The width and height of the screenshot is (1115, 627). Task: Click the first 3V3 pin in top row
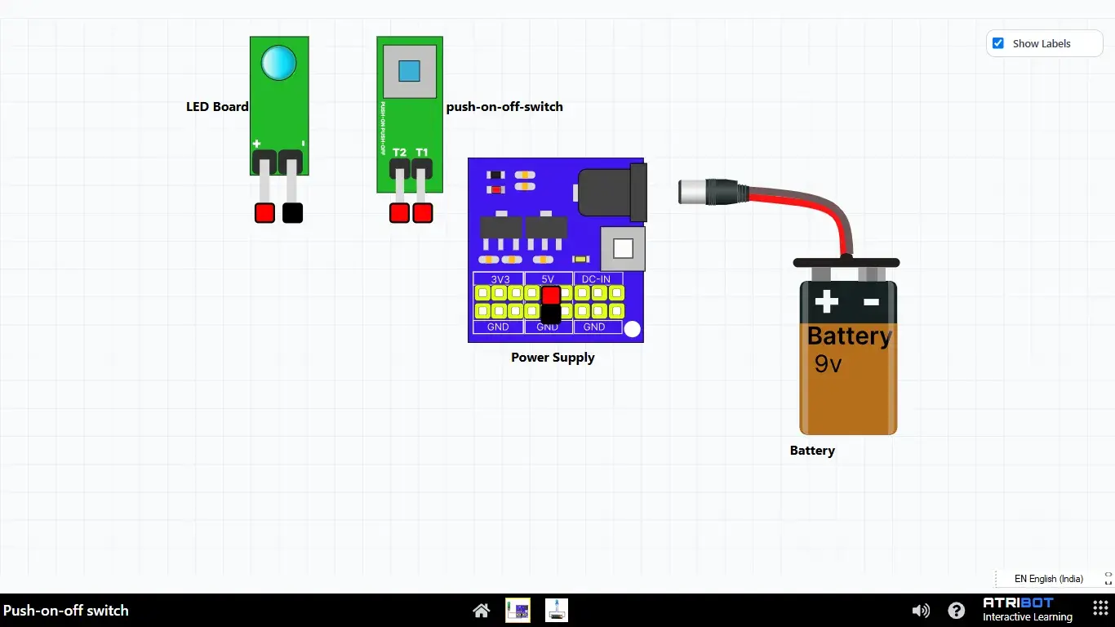tap(482, 292)
